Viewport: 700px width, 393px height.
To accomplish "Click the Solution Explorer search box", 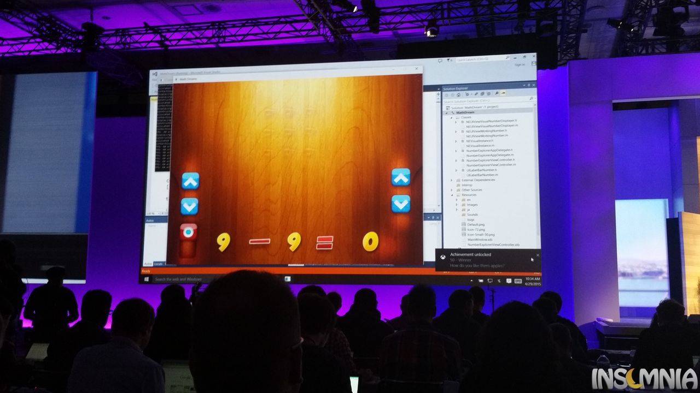I will [488, 101].
